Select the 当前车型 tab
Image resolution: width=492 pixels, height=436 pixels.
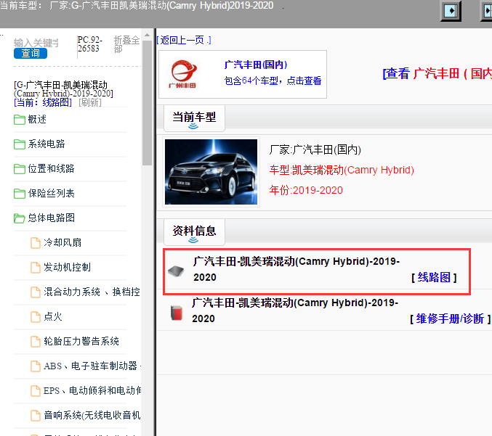193,118
